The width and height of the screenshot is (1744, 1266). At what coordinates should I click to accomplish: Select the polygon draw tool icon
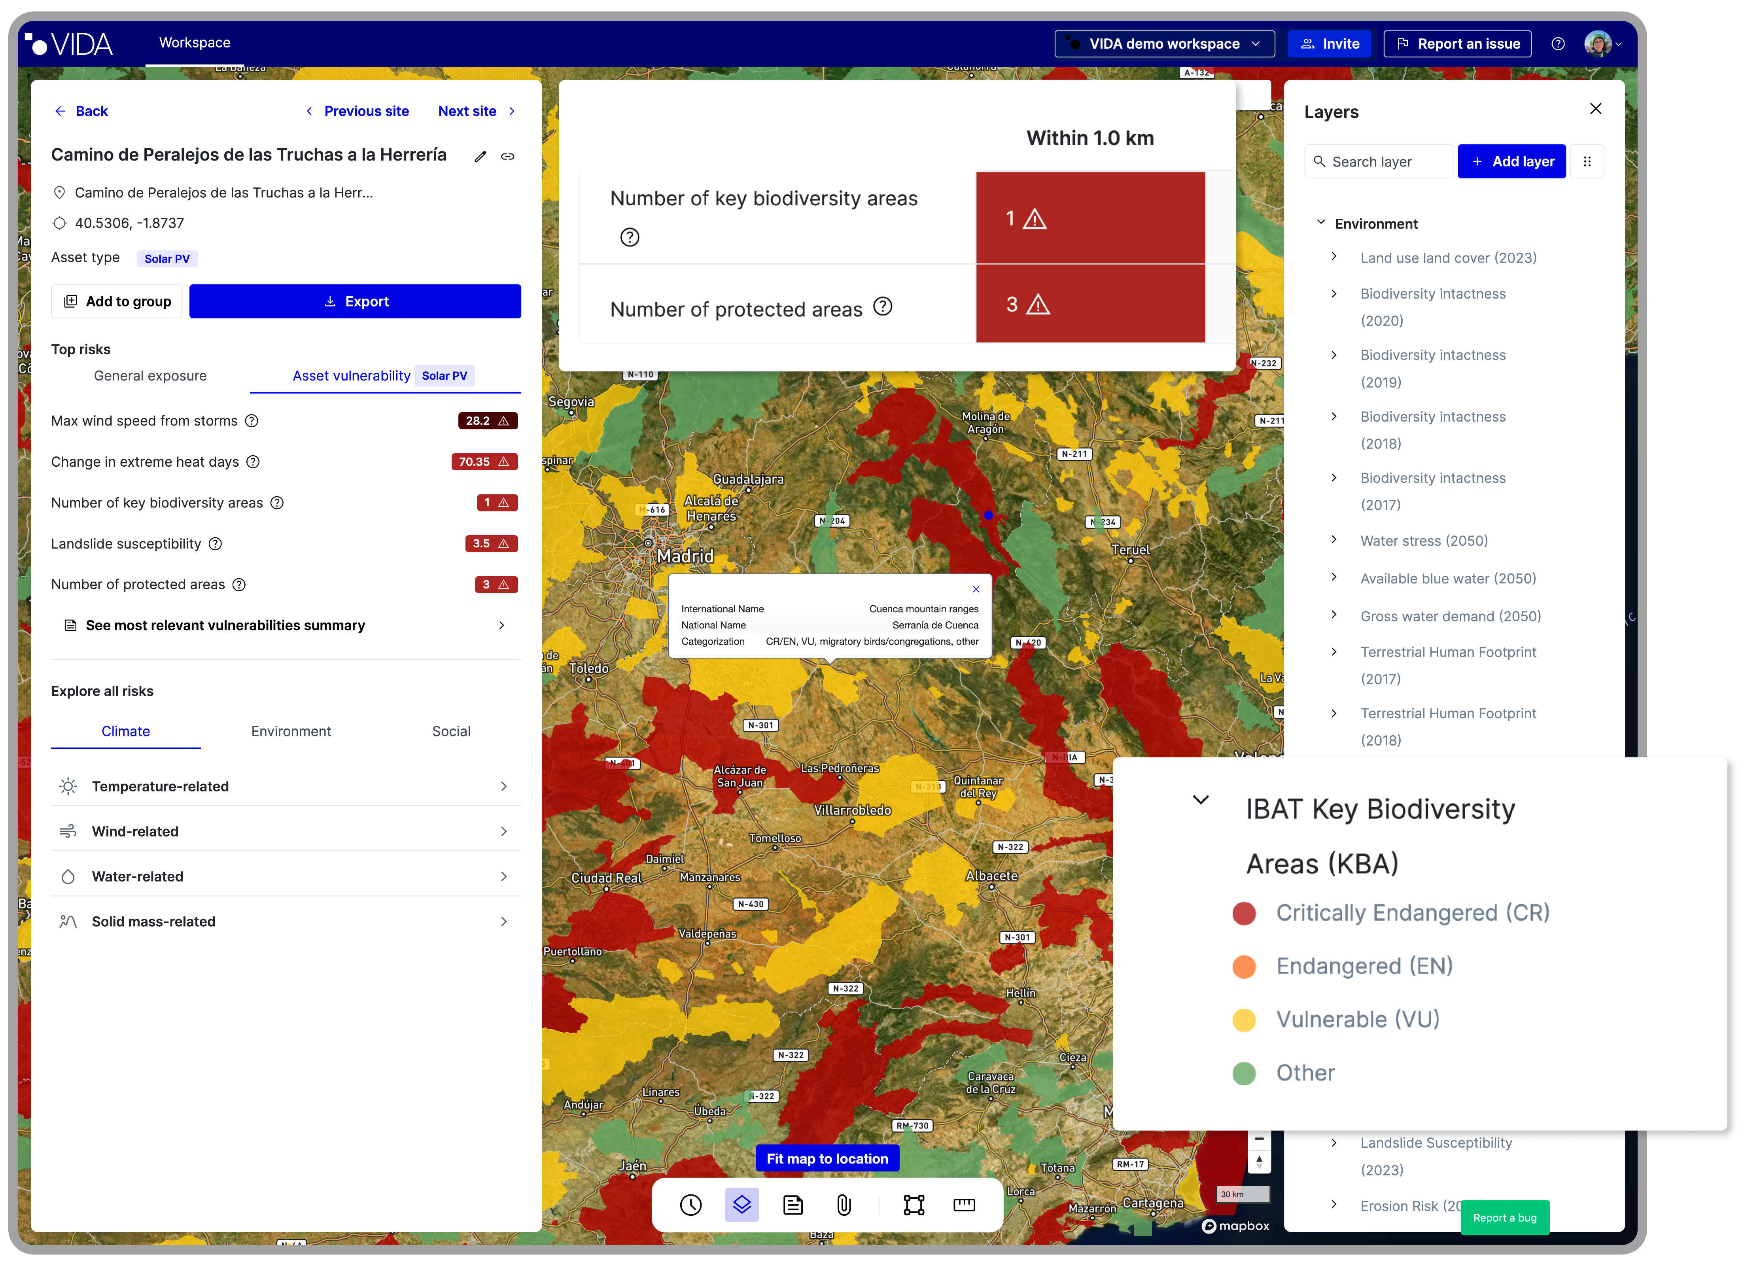coord(914,1204)
